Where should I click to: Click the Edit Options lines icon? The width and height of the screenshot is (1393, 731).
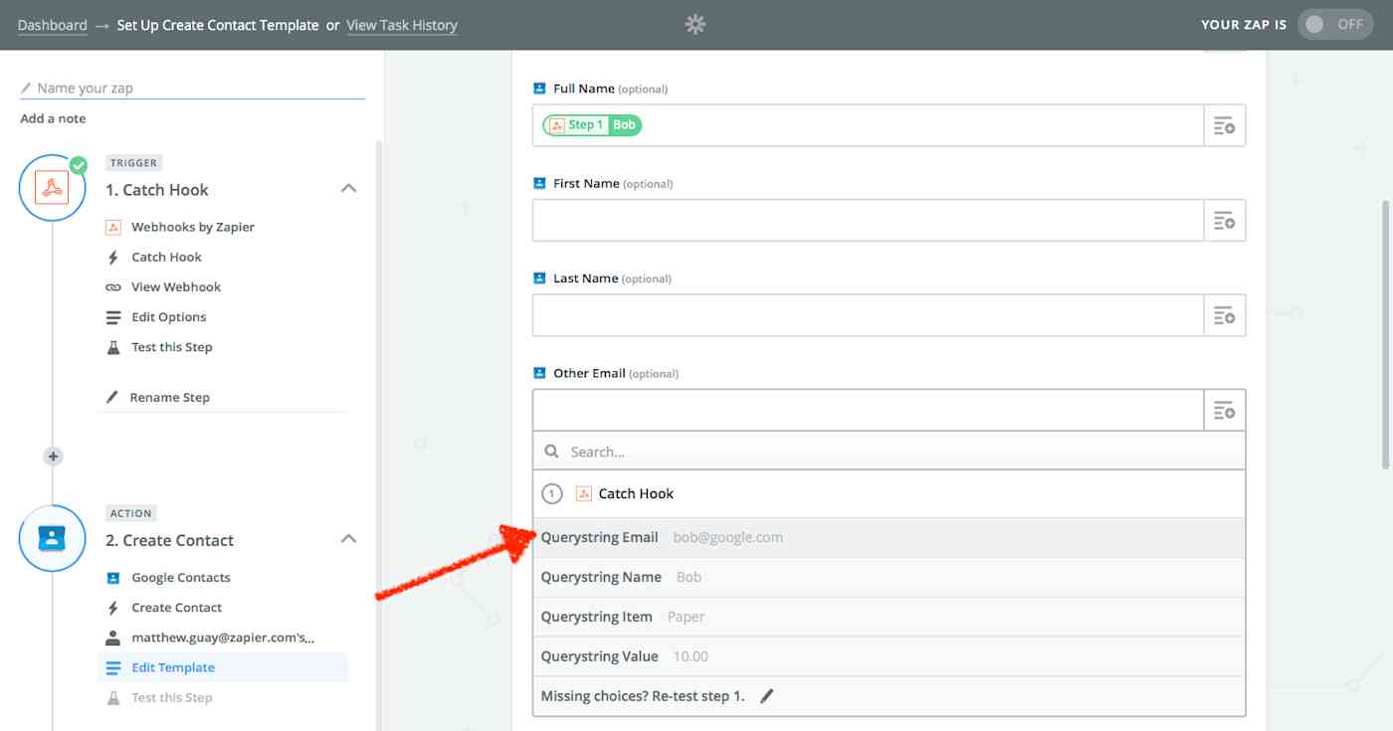pos(113,316)
